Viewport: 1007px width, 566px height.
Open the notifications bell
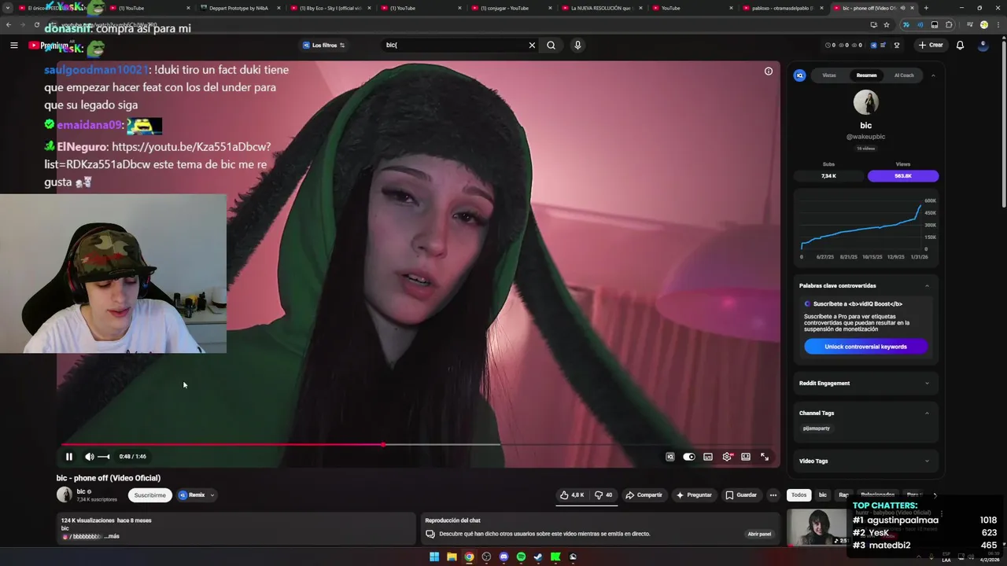pos(960,45)
